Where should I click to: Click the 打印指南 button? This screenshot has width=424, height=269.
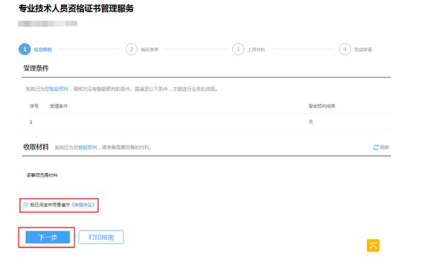101,237
